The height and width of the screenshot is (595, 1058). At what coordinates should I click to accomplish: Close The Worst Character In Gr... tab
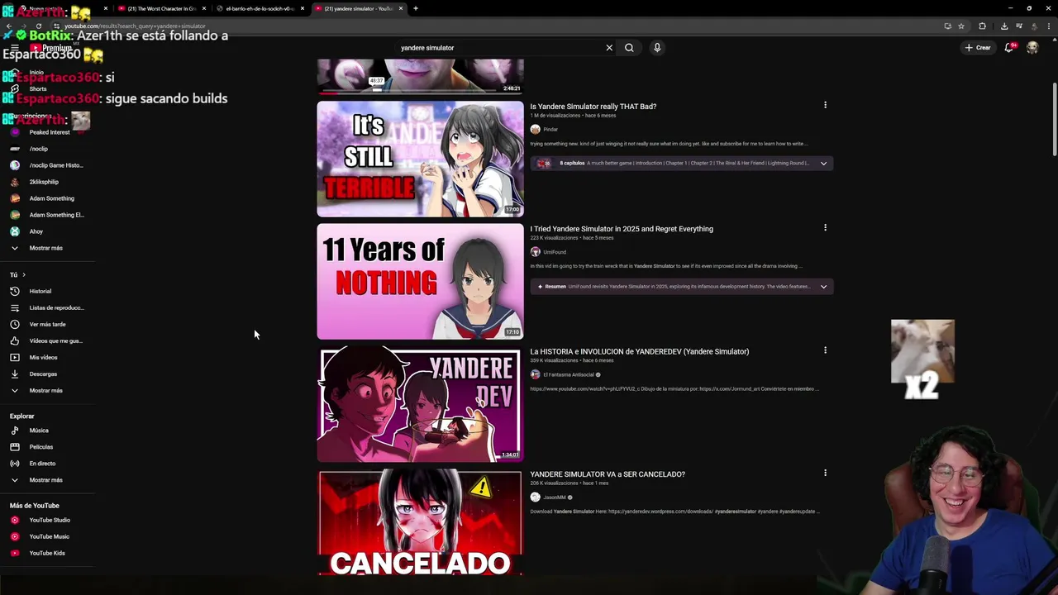pyautogui.click(x=204, y=8)
